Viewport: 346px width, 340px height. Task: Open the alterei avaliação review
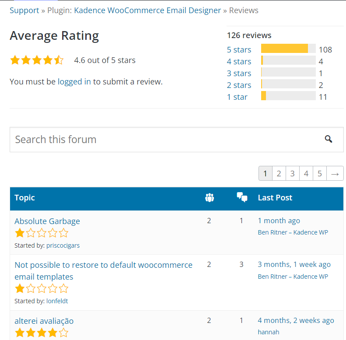pos(44,321)
